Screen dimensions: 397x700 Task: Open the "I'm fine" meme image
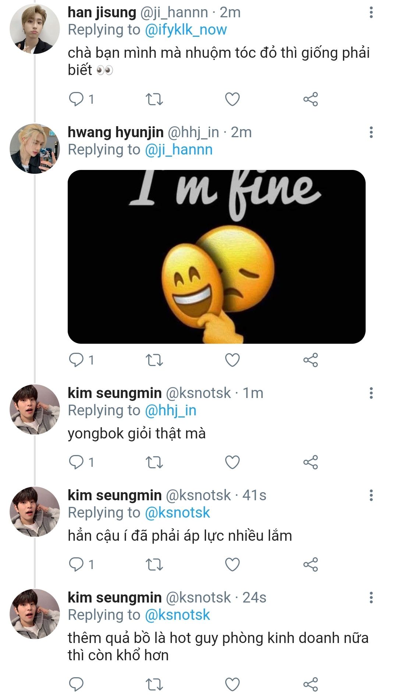(x=216, y=256)
